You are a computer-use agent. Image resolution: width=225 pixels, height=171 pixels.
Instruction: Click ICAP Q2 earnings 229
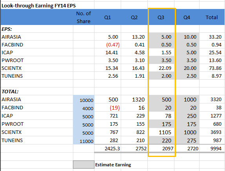pyautogui.click(x=140, y=116)
